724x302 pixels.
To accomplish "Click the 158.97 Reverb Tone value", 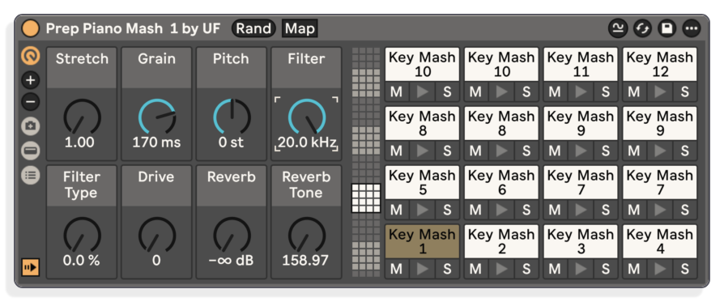I will [x=305, y=261].
